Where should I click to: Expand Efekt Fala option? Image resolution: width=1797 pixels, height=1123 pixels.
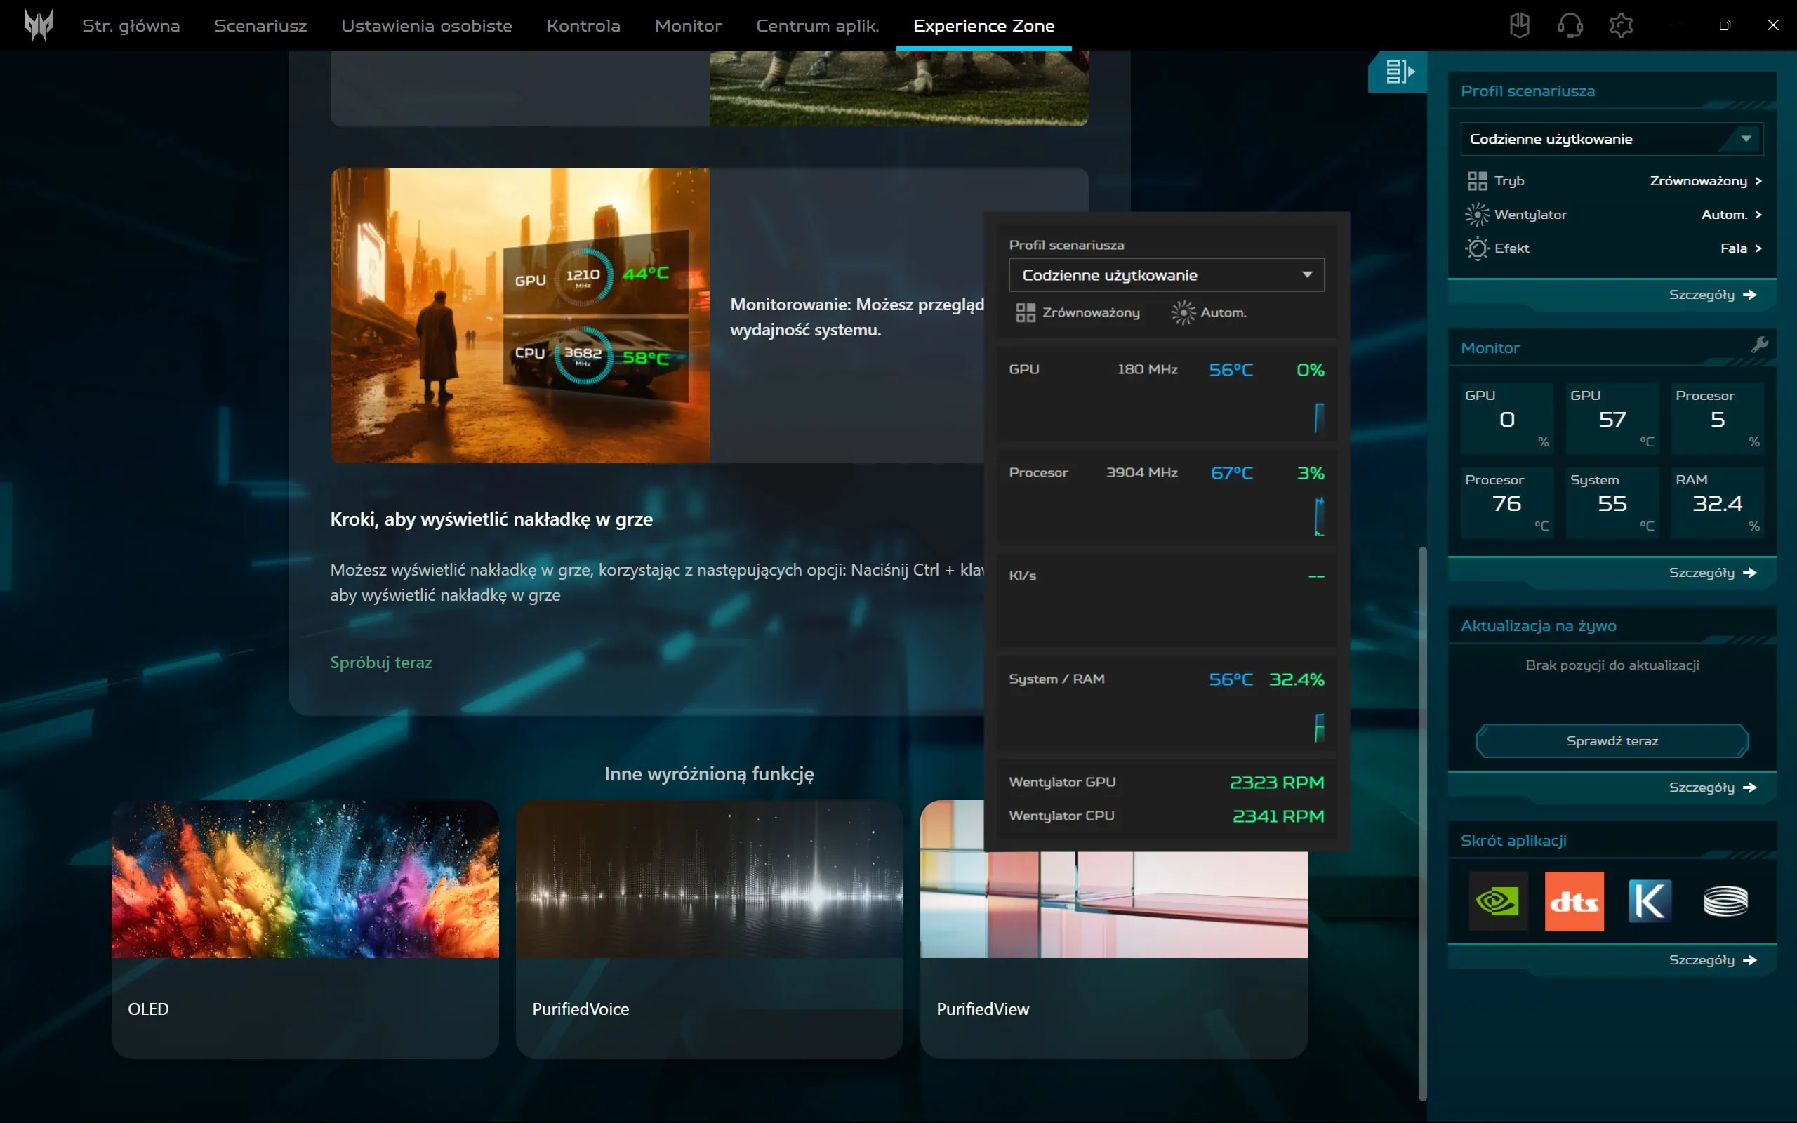pyautogui.click(x=1741, y=248)
